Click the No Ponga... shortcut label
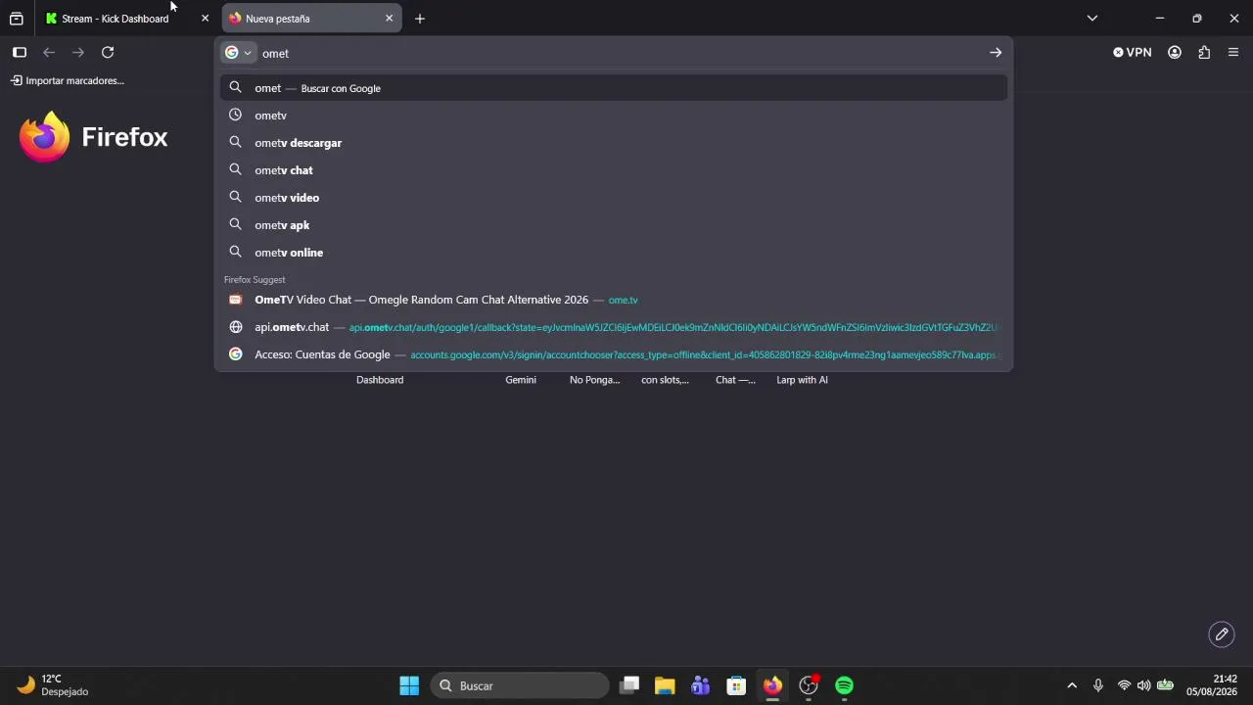The height and width of the screenshot is (705, 1253). (x=595, y=380)
